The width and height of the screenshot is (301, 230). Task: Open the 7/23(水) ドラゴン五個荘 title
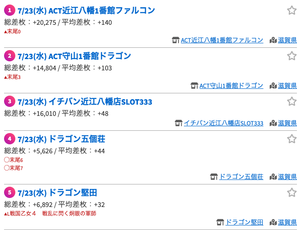click(x=61, y=139)
